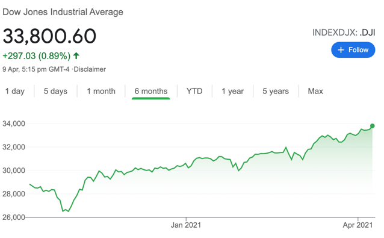Click the Apr 2021 axis marker
Image resolution: width=384 pixels, height=238 pixels.
click(x=358, y=225)
